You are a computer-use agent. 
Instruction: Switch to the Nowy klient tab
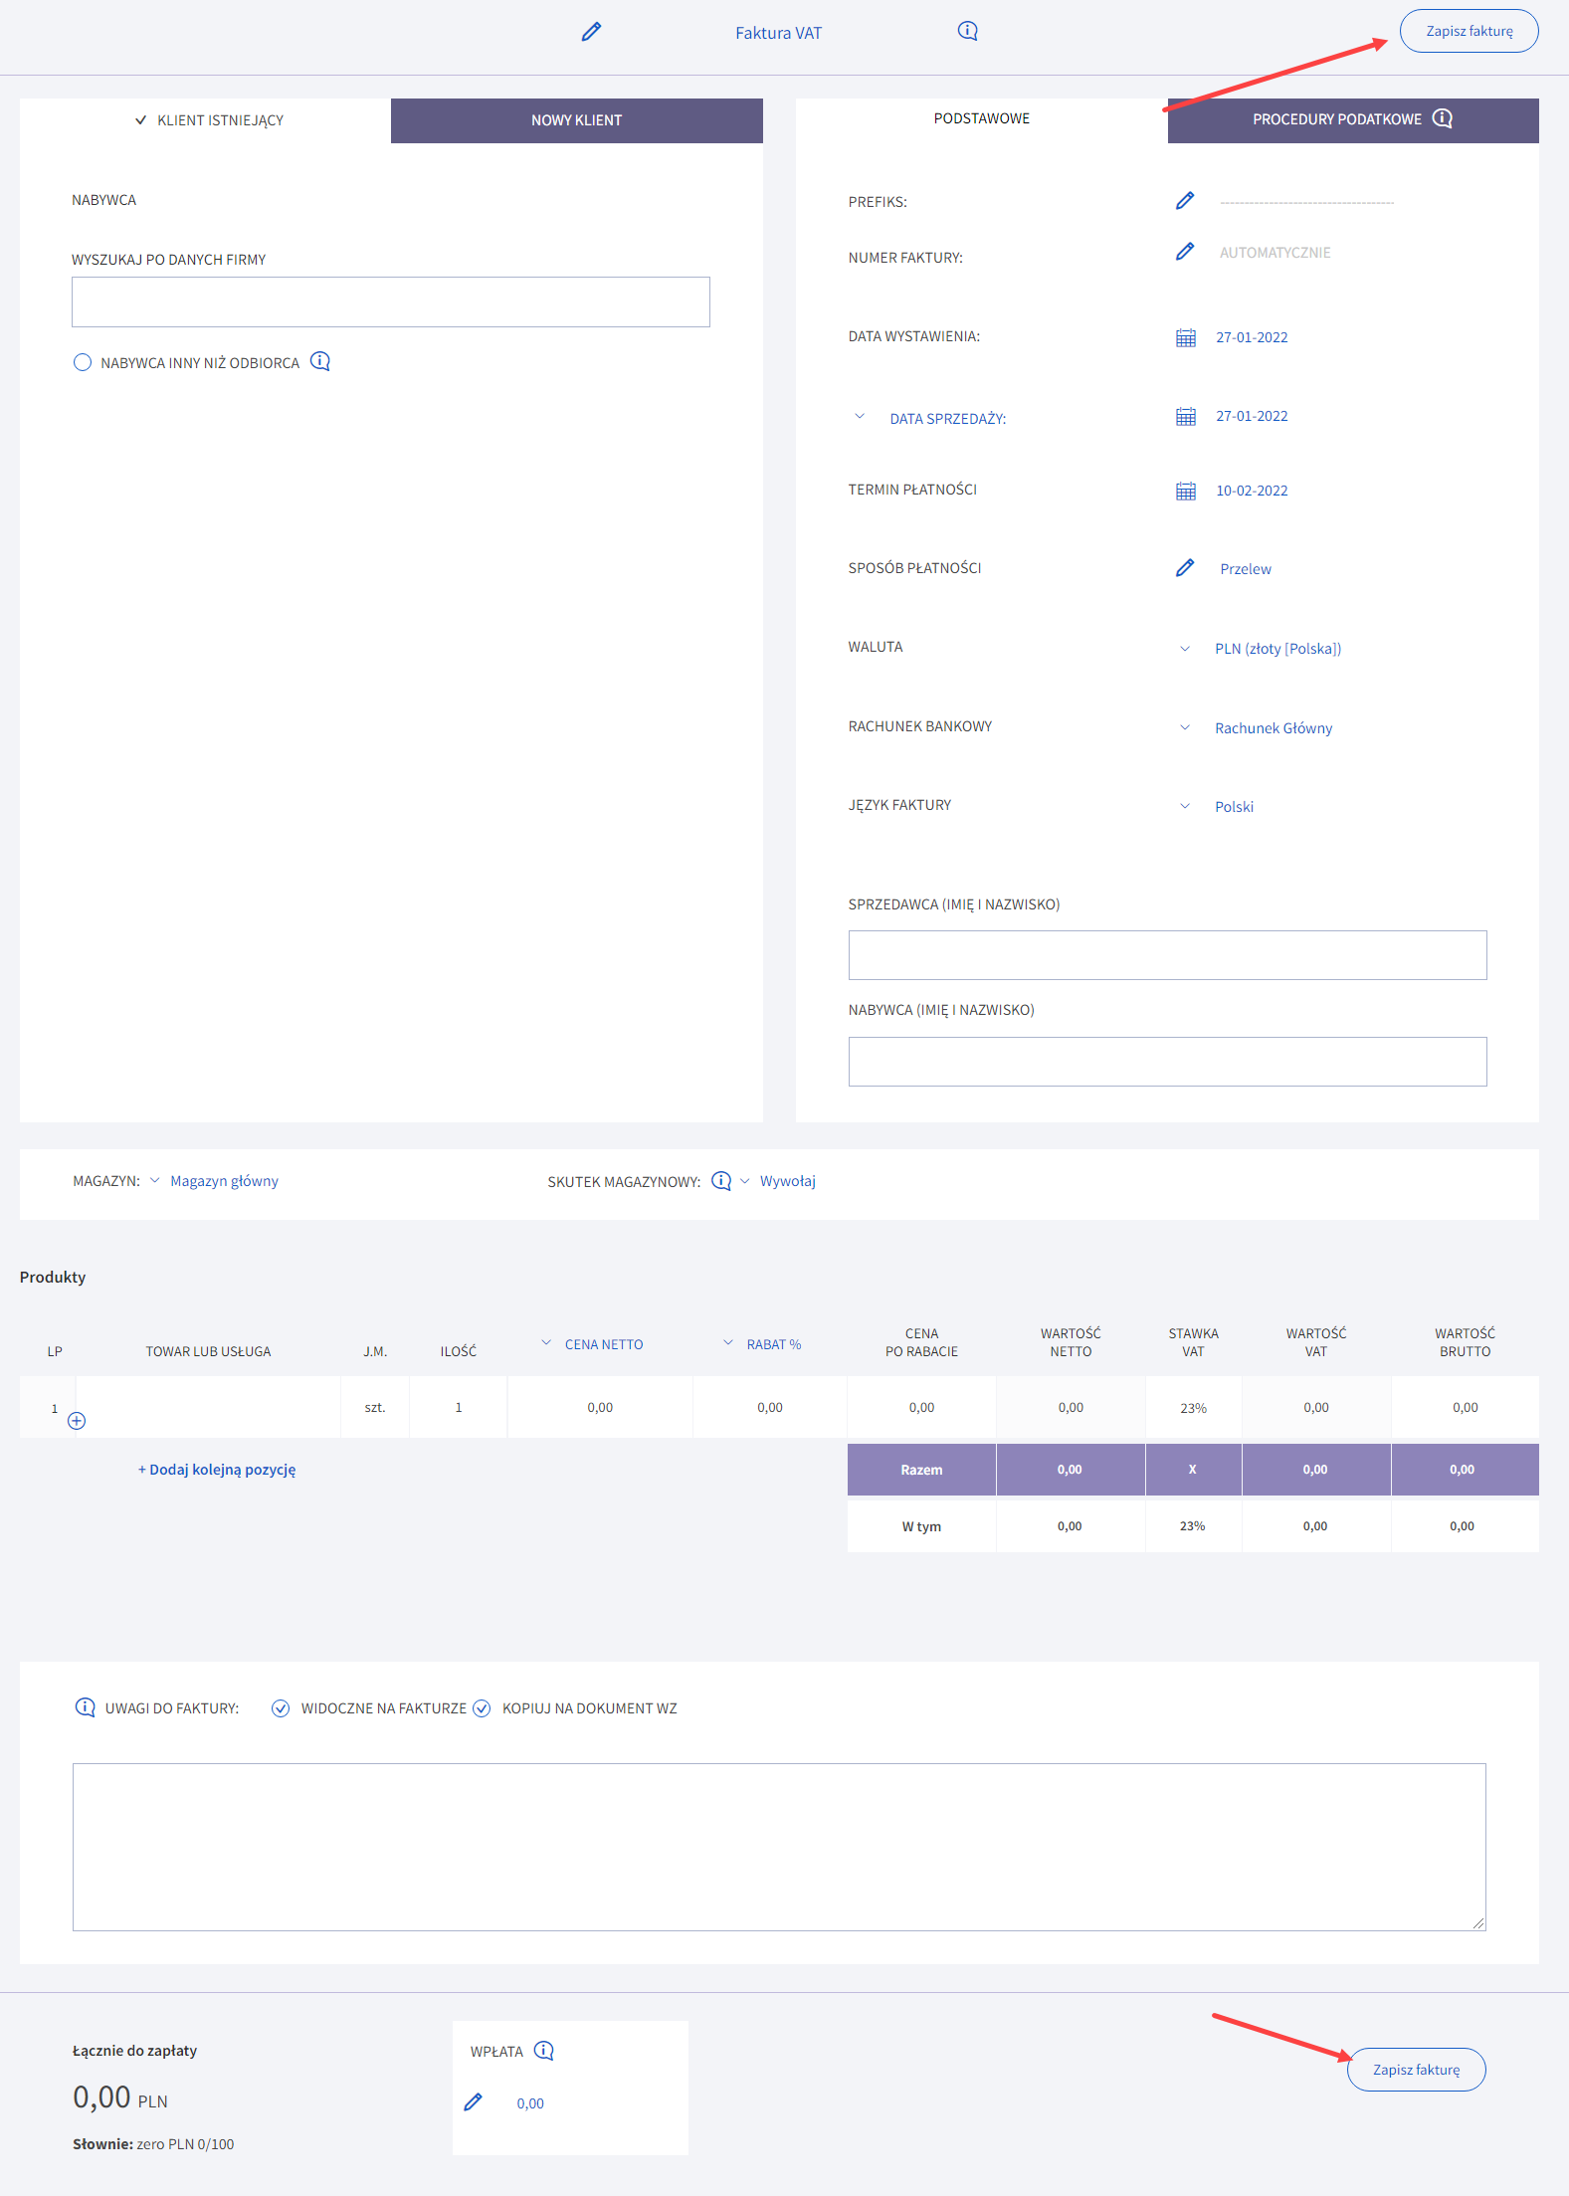click(x=576, y=120)
